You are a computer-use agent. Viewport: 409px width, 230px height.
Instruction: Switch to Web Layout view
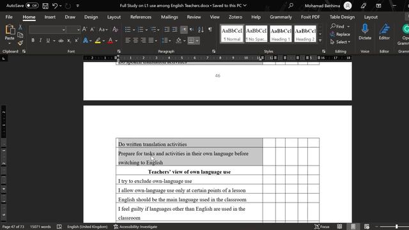(366, 227)
